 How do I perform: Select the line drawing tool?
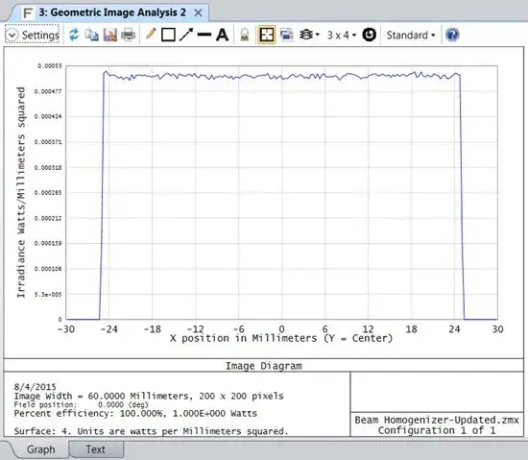click(204, 35)
